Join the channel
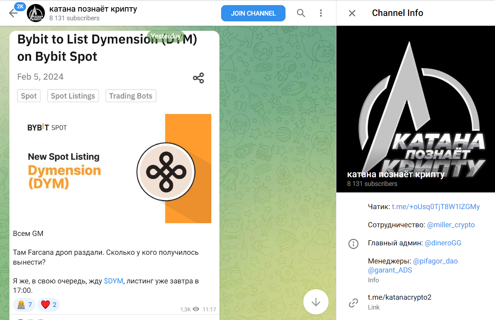 tap(253, 13)
